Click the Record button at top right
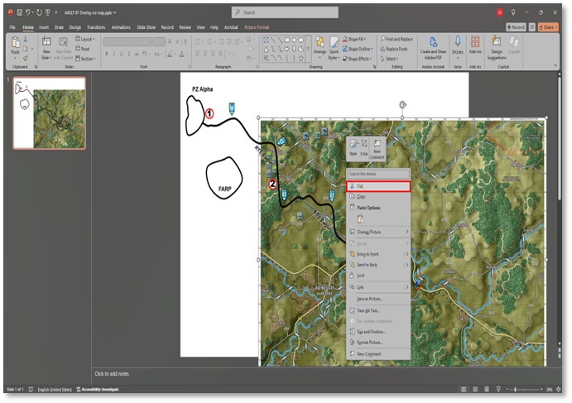Image resolution: width=572 pixels, height=403 pixels. [517, 27]
